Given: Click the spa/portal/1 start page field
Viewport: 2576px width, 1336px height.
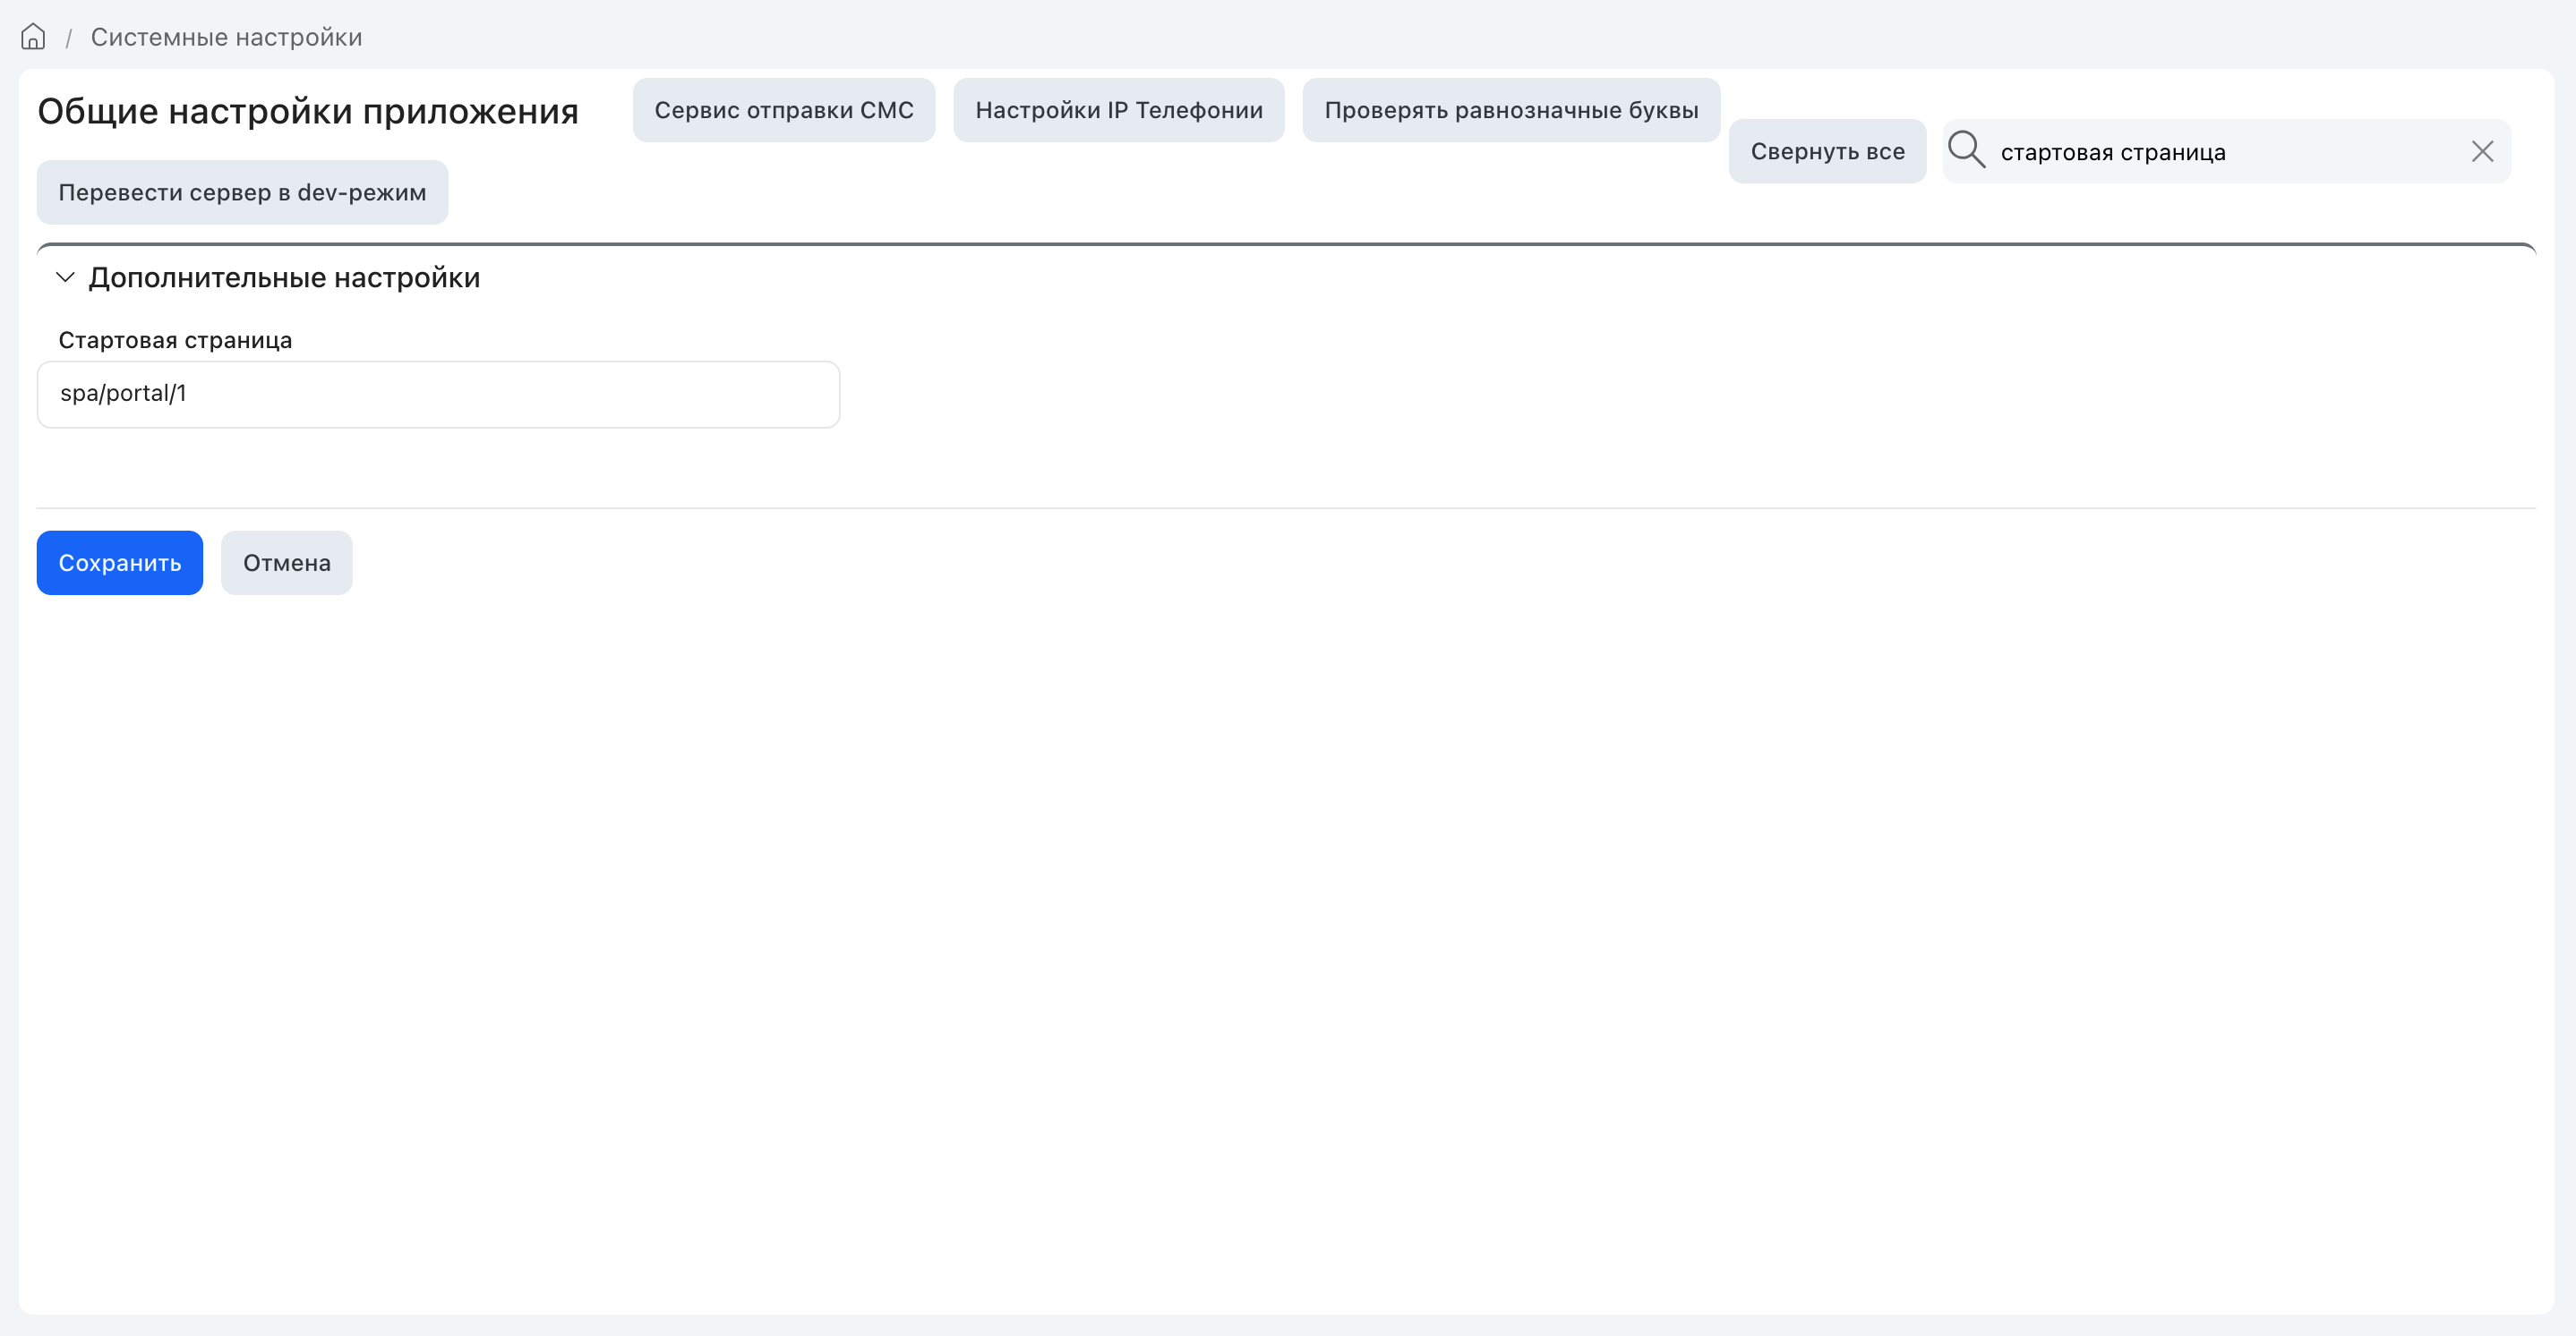Looking at the screenshot, I should (x=438, y=394).
